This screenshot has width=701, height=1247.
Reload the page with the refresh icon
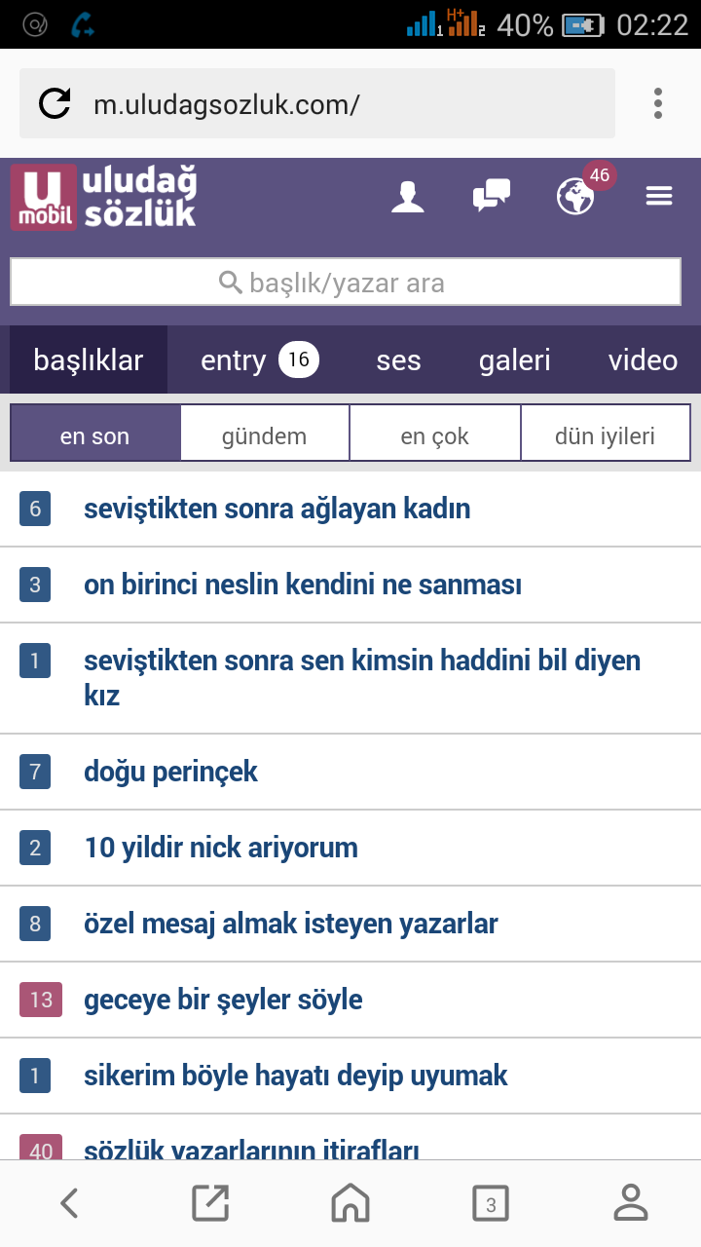[55, 103]
